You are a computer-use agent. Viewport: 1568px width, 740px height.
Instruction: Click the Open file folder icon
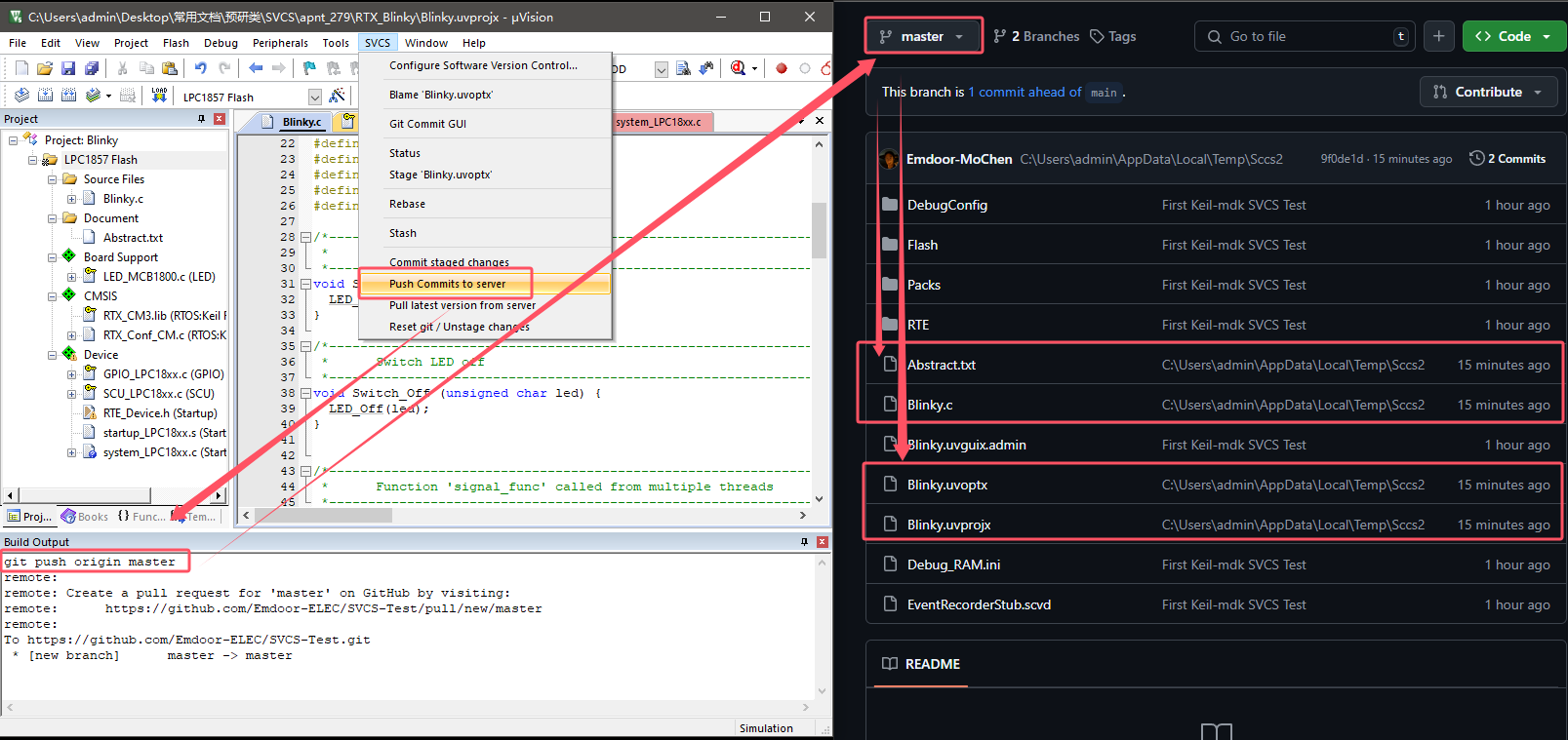click(45, 68)
